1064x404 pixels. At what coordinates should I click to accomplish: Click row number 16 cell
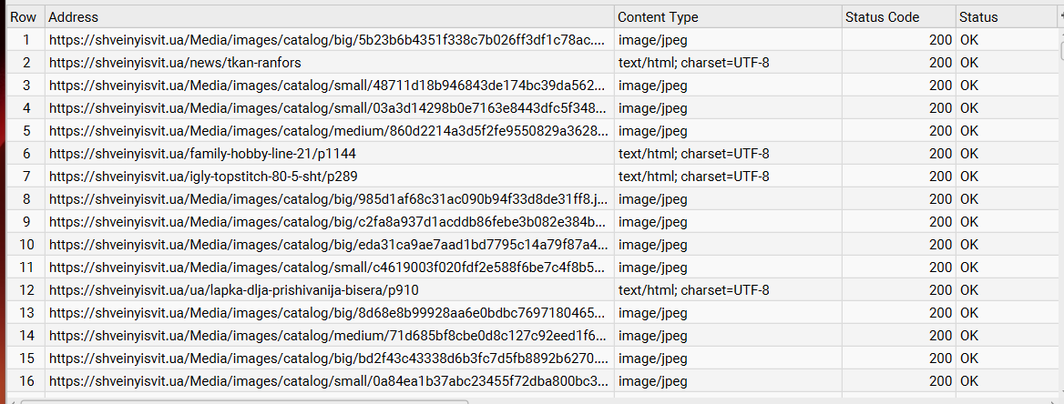26,381
